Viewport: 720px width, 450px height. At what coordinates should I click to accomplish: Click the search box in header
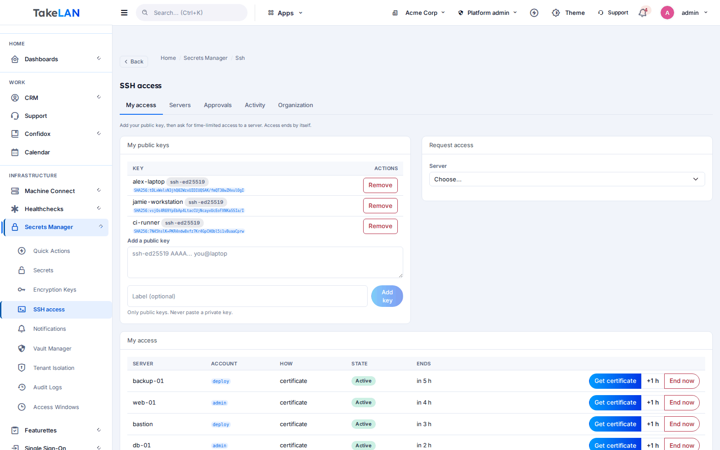tap(192, 13)
